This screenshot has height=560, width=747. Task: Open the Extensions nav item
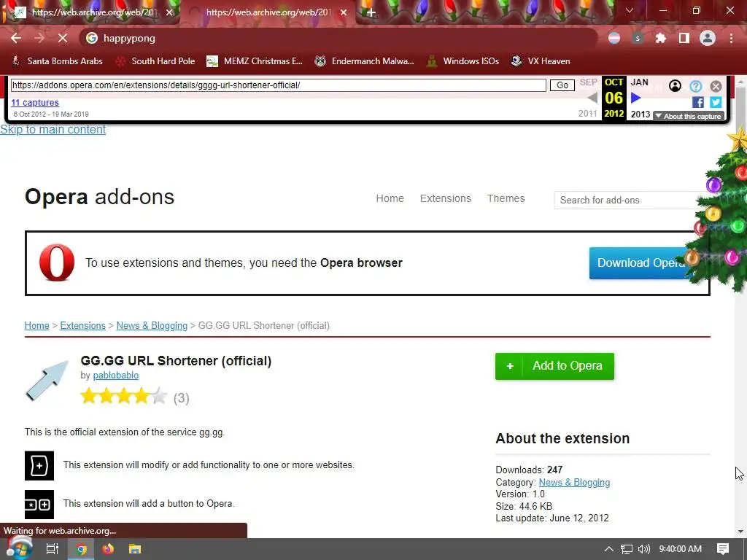446,198
